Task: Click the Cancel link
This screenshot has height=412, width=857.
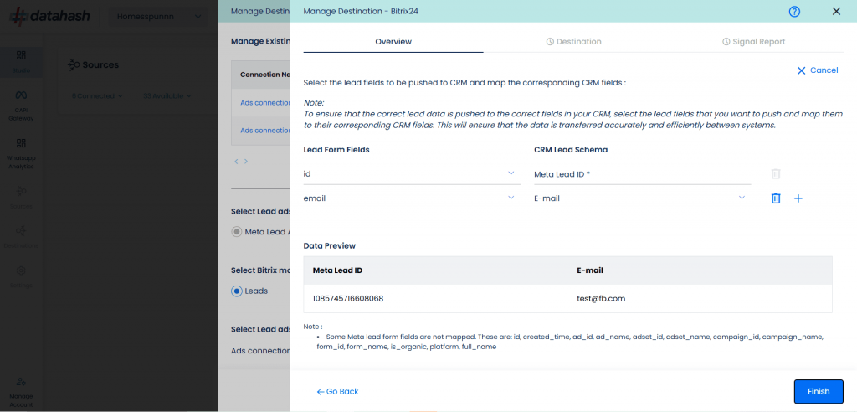Action: click(x=818, y=70)
